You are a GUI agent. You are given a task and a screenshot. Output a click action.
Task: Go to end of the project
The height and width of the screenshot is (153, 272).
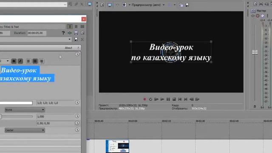(x=186, y=99)
